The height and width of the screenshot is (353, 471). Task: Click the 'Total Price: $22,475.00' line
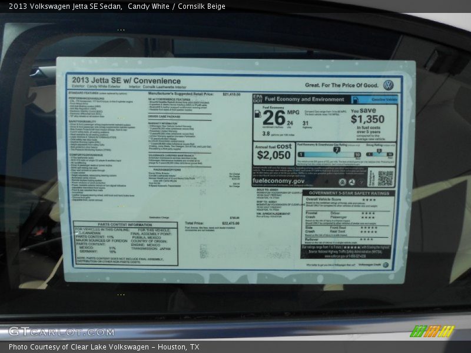pos(213,224)
